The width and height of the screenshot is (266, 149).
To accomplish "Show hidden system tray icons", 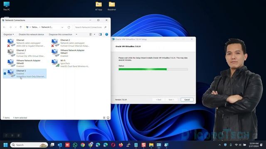I will point(220,145).
